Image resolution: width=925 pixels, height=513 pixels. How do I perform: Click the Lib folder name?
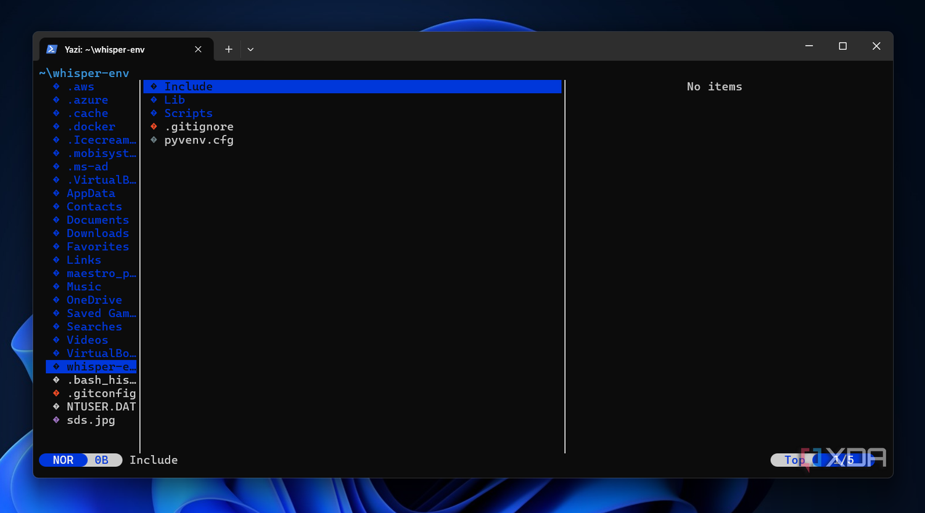tap(175, 100)
